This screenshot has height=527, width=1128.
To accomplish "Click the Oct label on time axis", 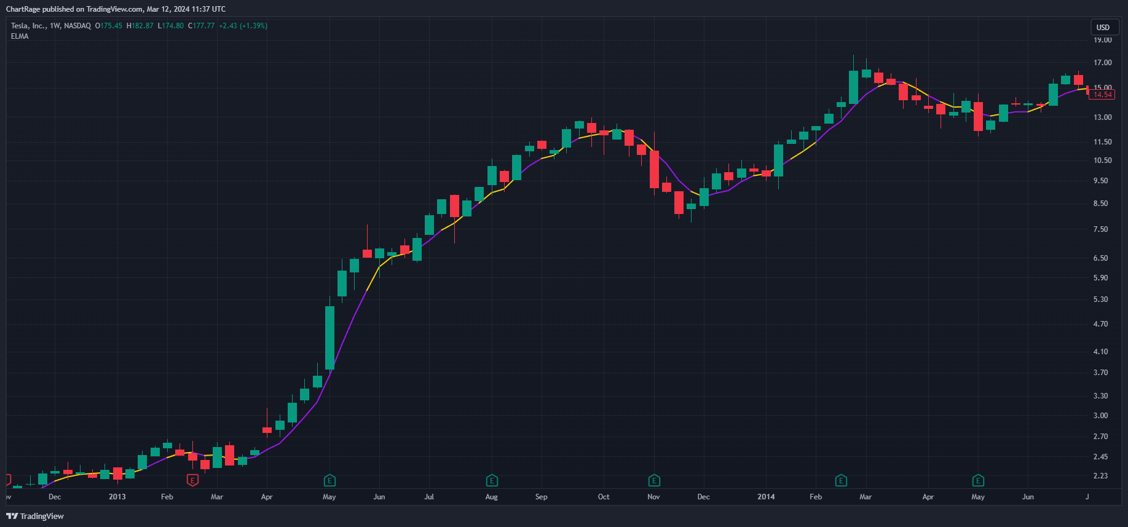I will 604,497.
